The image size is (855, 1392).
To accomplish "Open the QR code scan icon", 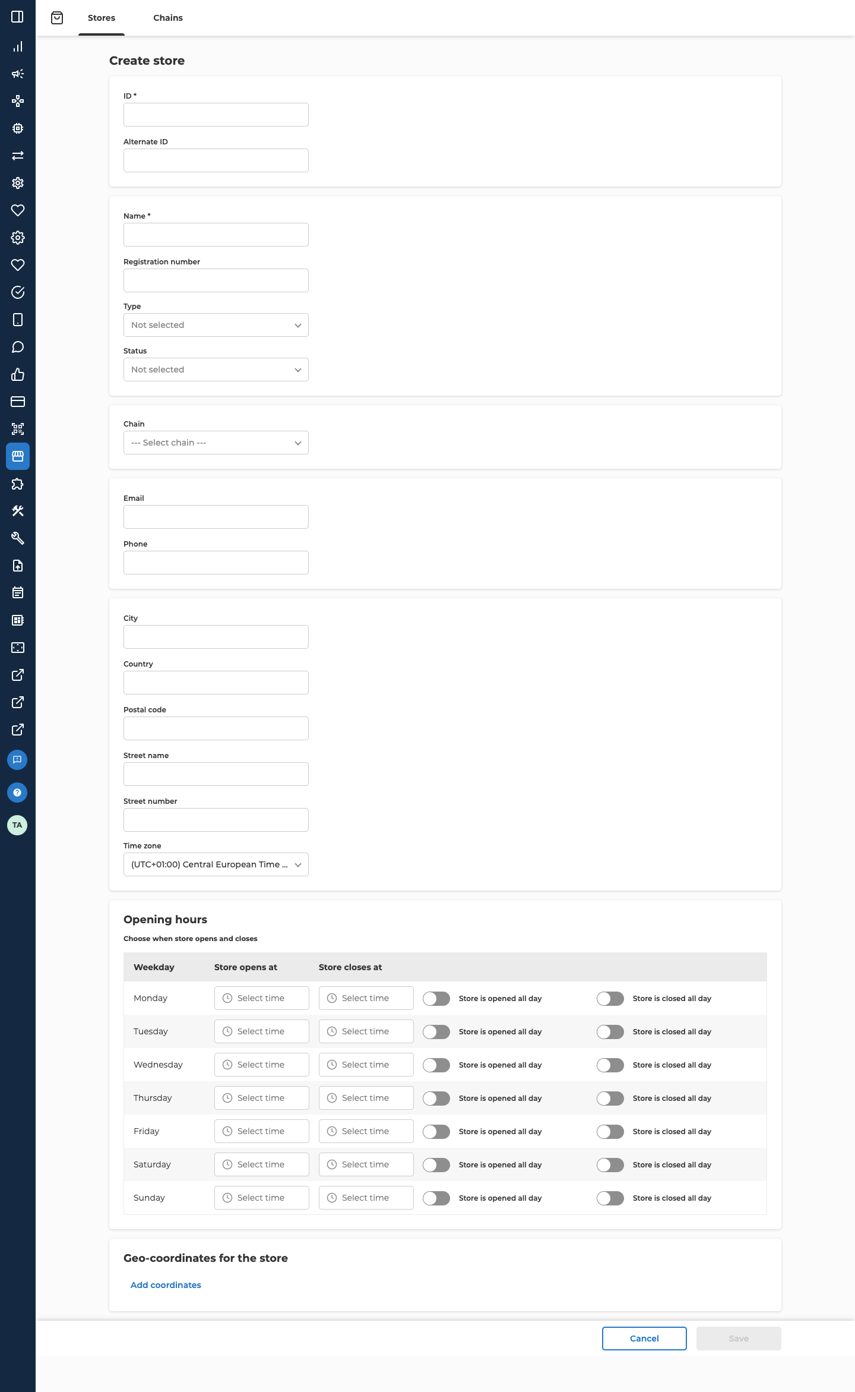I will pyautogui.click(x=18, y=429).
